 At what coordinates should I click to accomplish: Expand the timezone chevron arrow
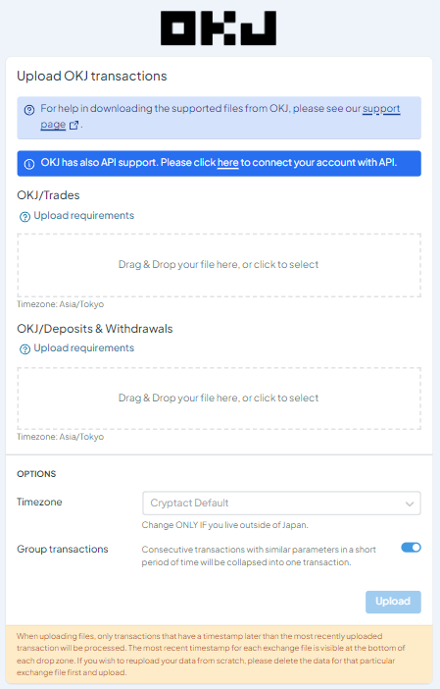[410, 504]
